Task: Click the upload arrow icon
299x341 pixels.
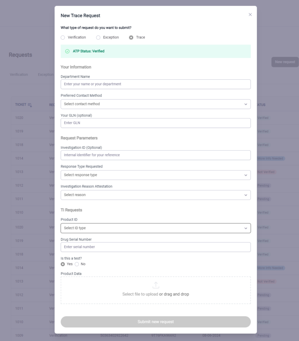Action: (156, 285)
